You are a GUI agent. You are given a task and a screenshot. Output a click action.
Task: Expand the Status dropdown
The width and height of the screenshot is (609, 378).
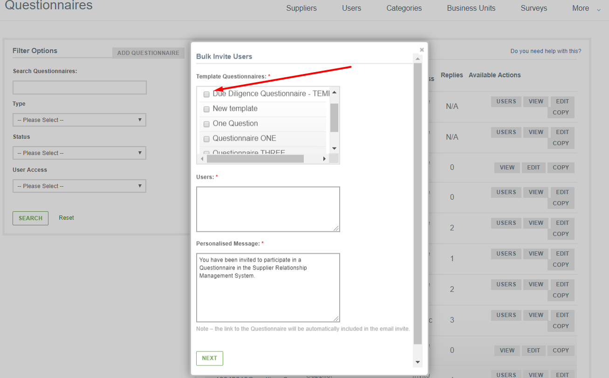pos(79,153)
